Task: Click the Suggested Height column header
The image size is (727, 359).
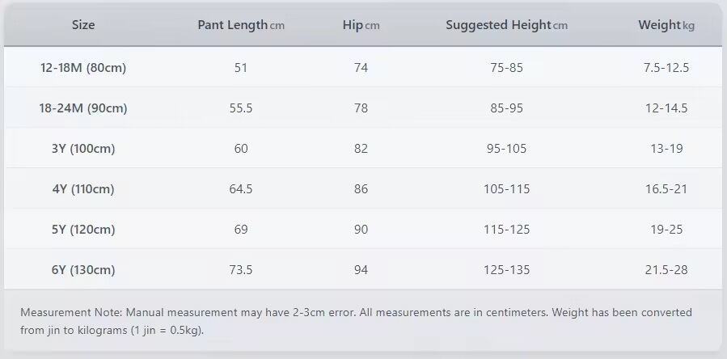Action: click(x=506, y=25)
